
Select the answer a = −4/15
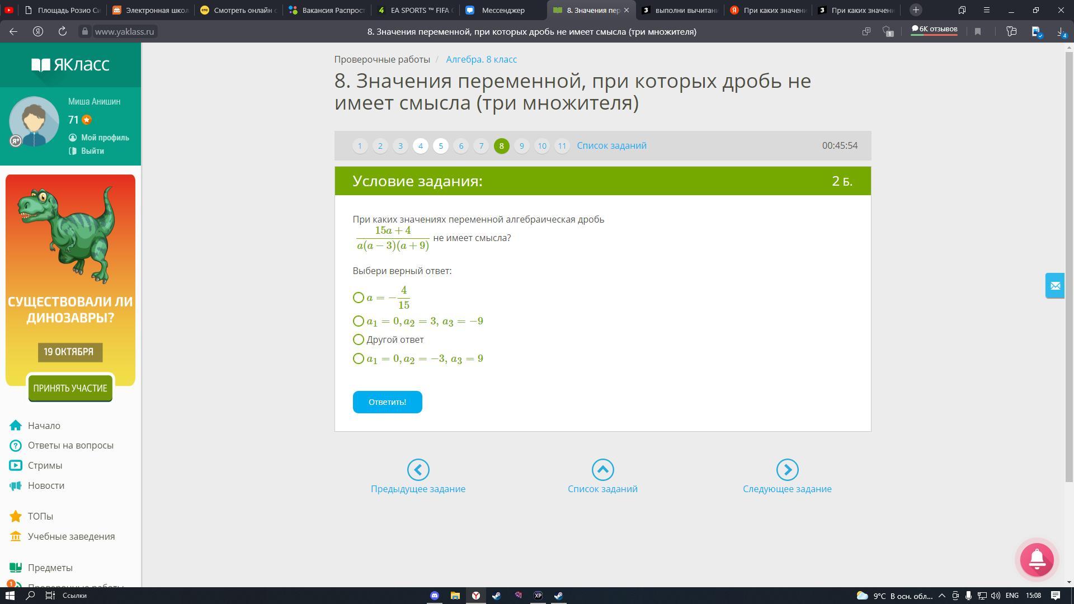[359, 298]
